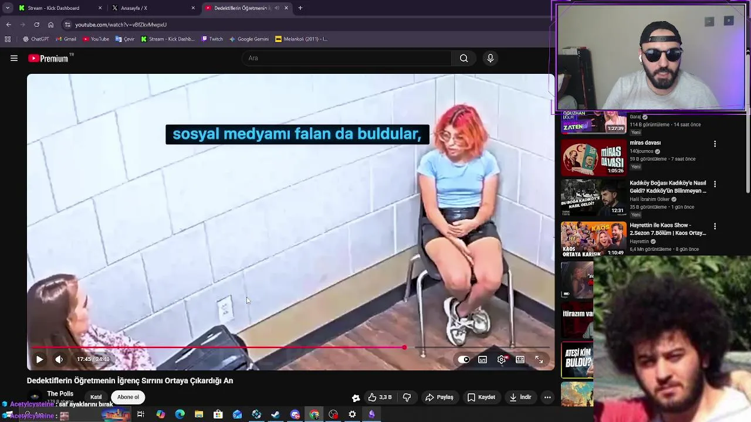Open the more actions ellipsis menu

tap(547, 397)
